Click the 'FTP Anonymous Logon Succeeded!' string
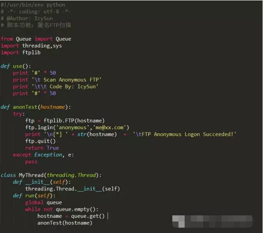This screenshot has height=233, width=263. [185, 134]
